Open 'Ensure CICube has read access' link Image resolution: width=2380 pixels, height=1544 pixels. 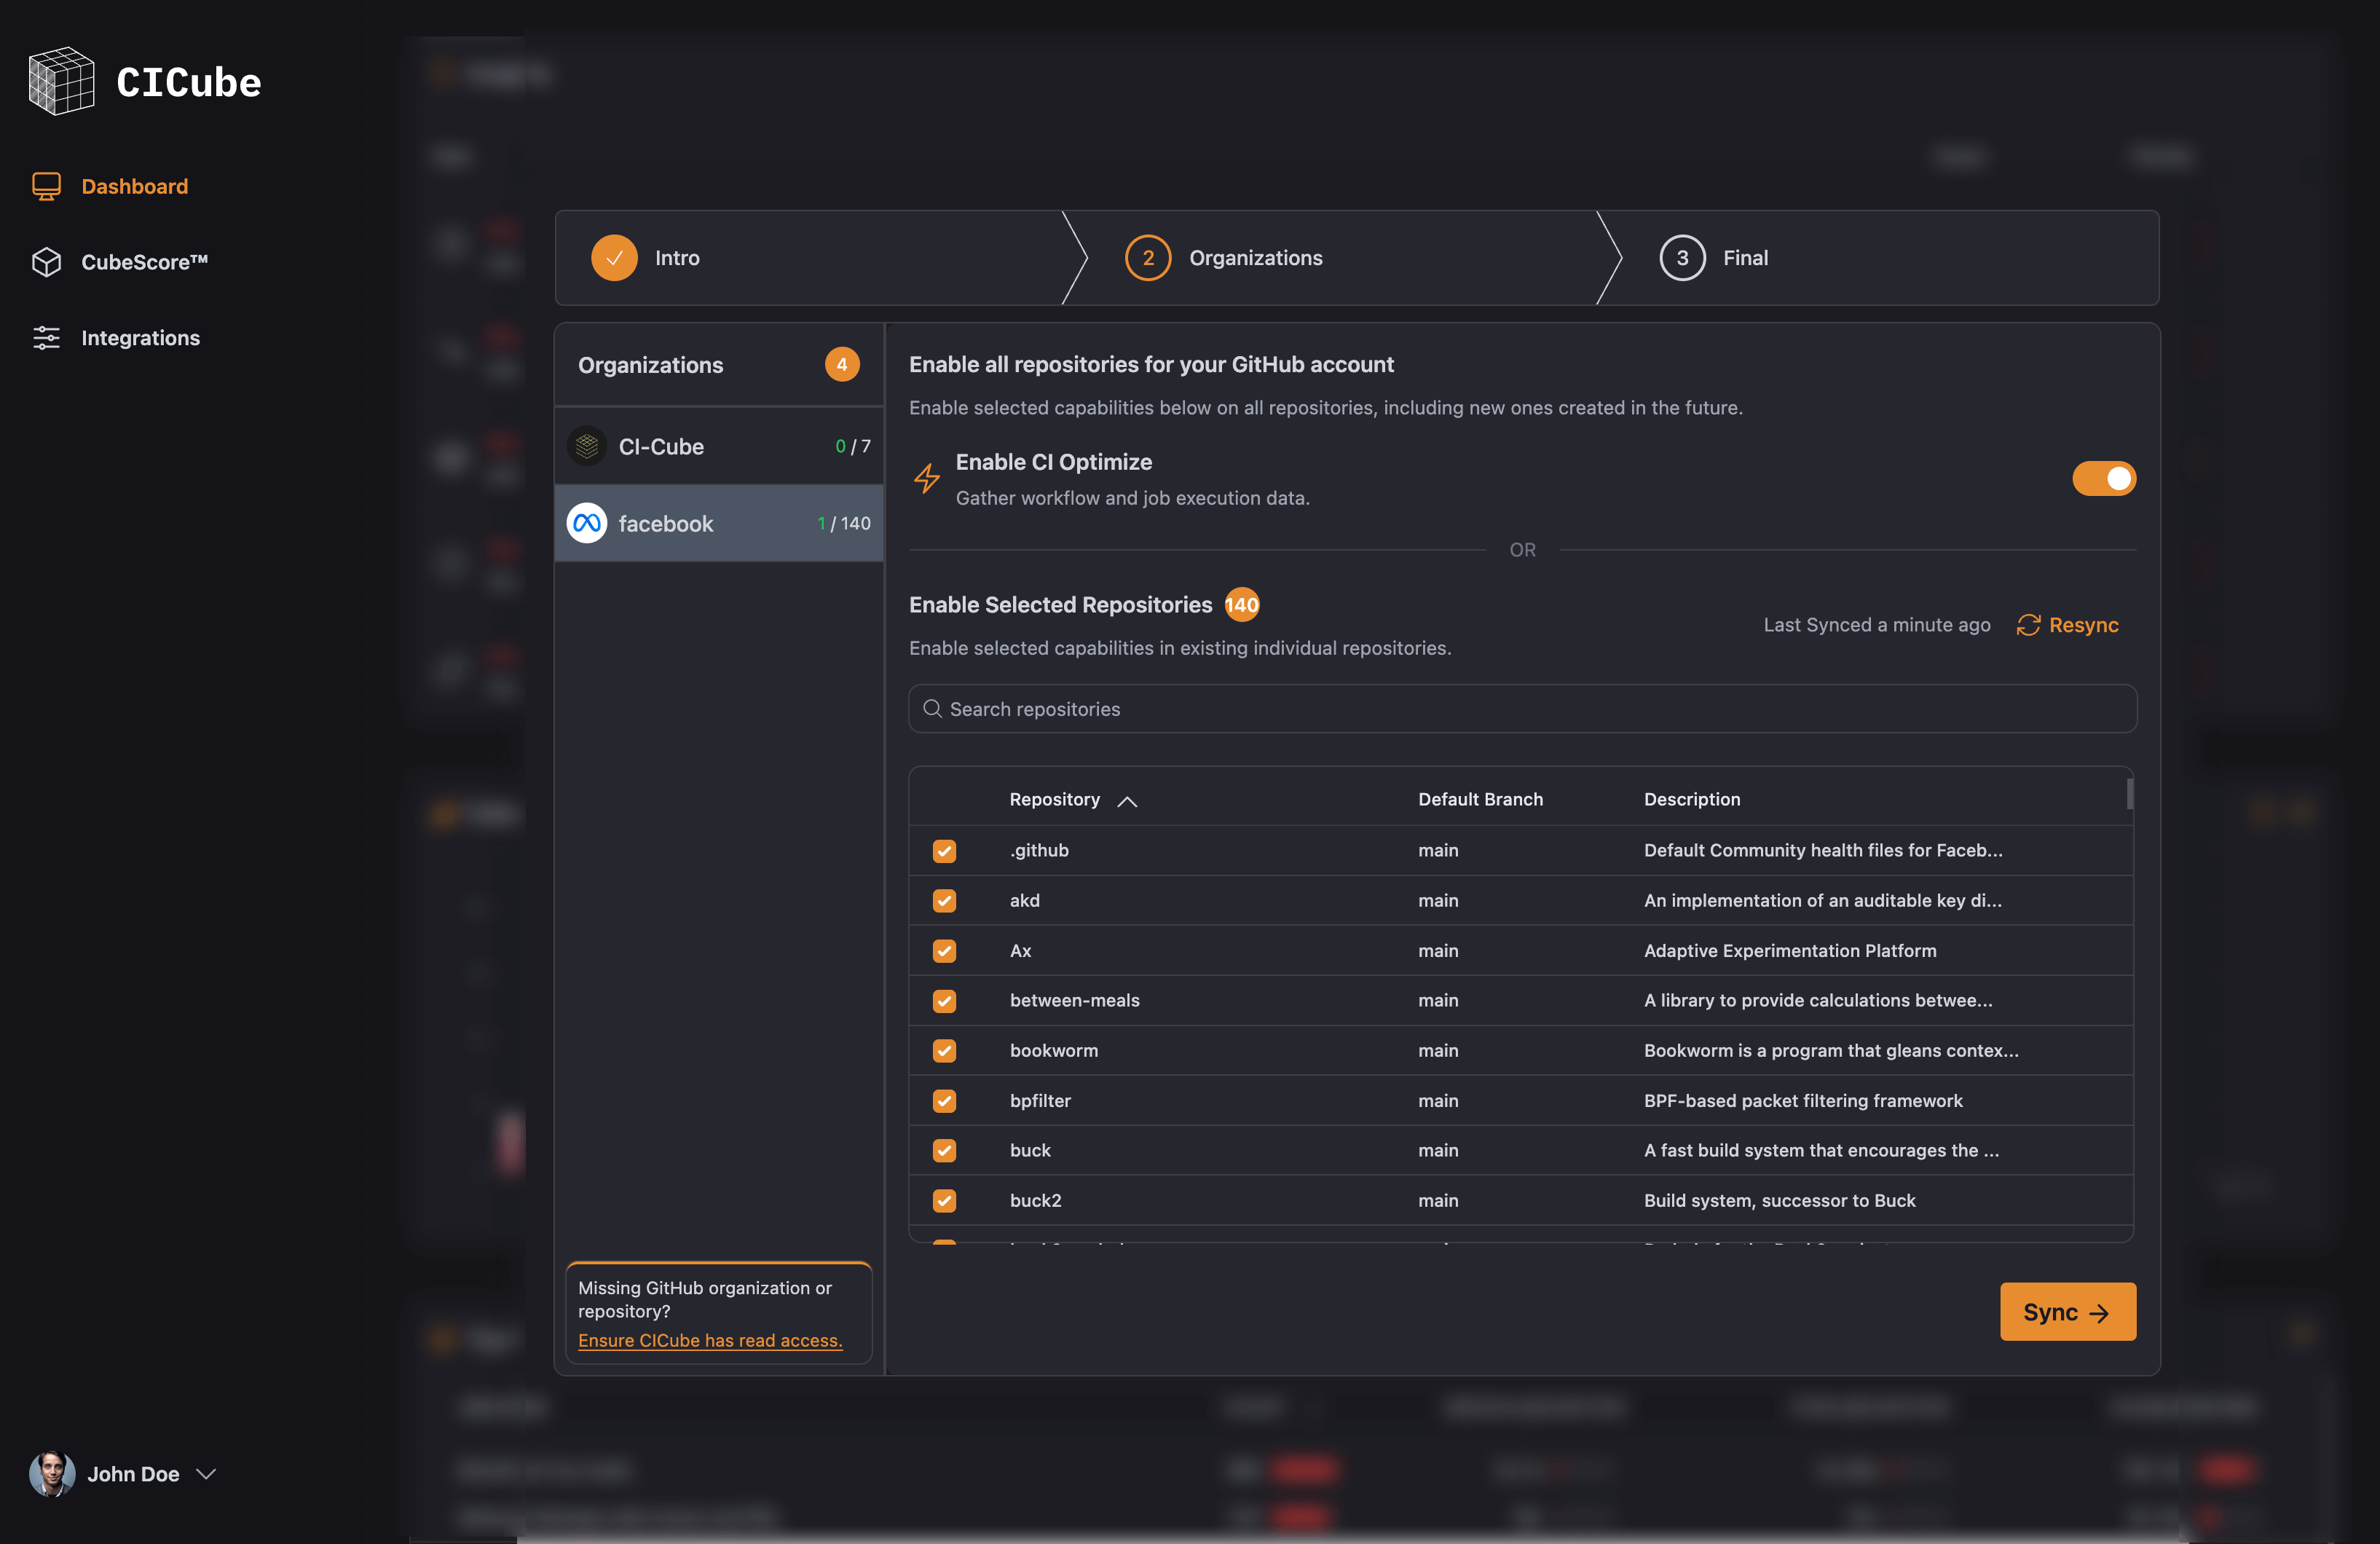tap(710, 1341)
